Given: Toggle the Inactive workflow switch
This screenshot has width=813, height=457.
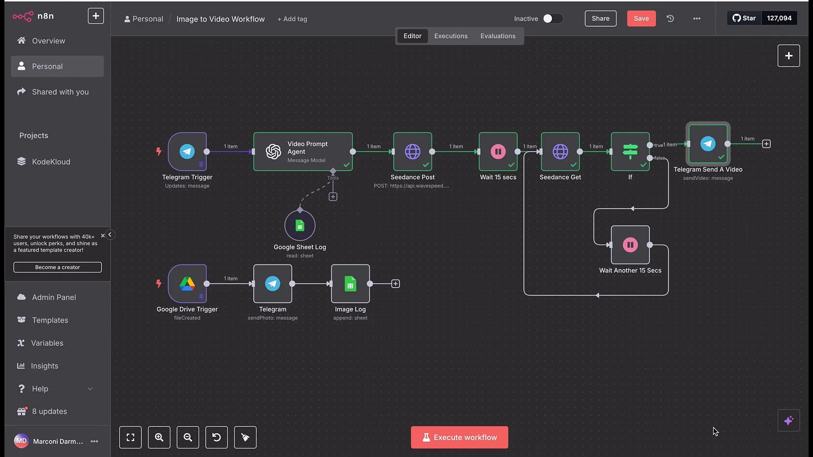Looking at the screenshot, I should pyautogui.click(x=553, y=19).
